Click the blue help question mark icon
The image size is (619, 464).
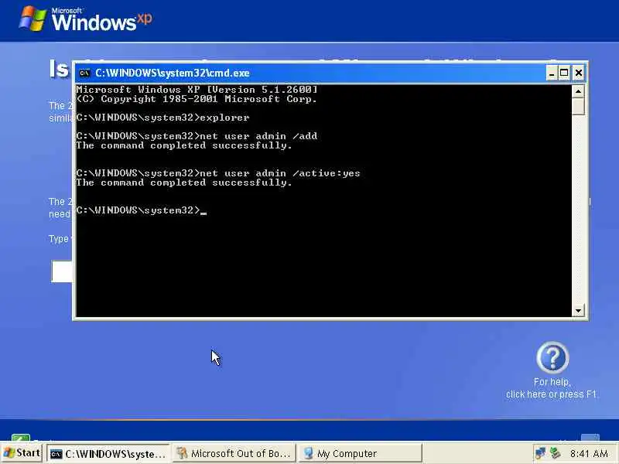click(x=552, y=357)
